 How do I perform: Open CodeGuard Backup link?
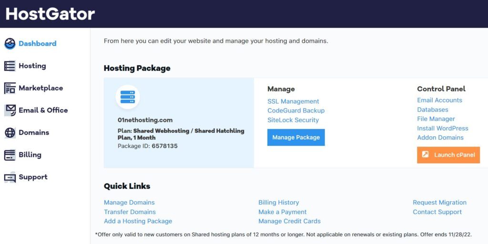[x=296, y=111]
